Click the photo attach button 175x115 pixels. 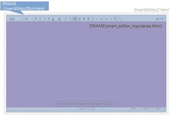click(160, 19)
